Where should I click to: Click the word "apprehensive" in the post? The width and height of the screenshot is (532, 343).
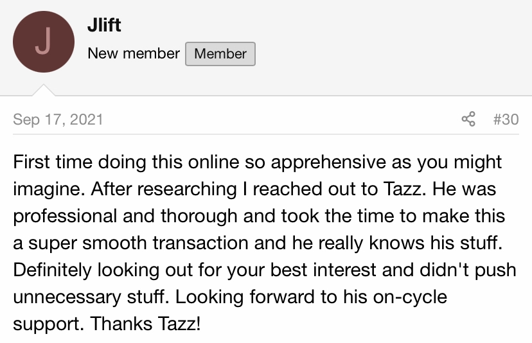pyautogui.click(x=328, y=163)
